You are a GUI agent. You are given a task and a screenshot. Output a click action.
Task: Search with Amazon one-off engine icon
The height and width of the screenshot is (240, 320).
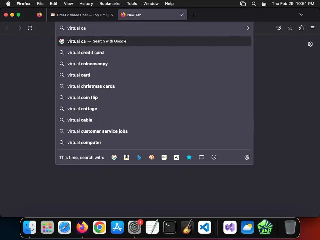coord(127,157)
